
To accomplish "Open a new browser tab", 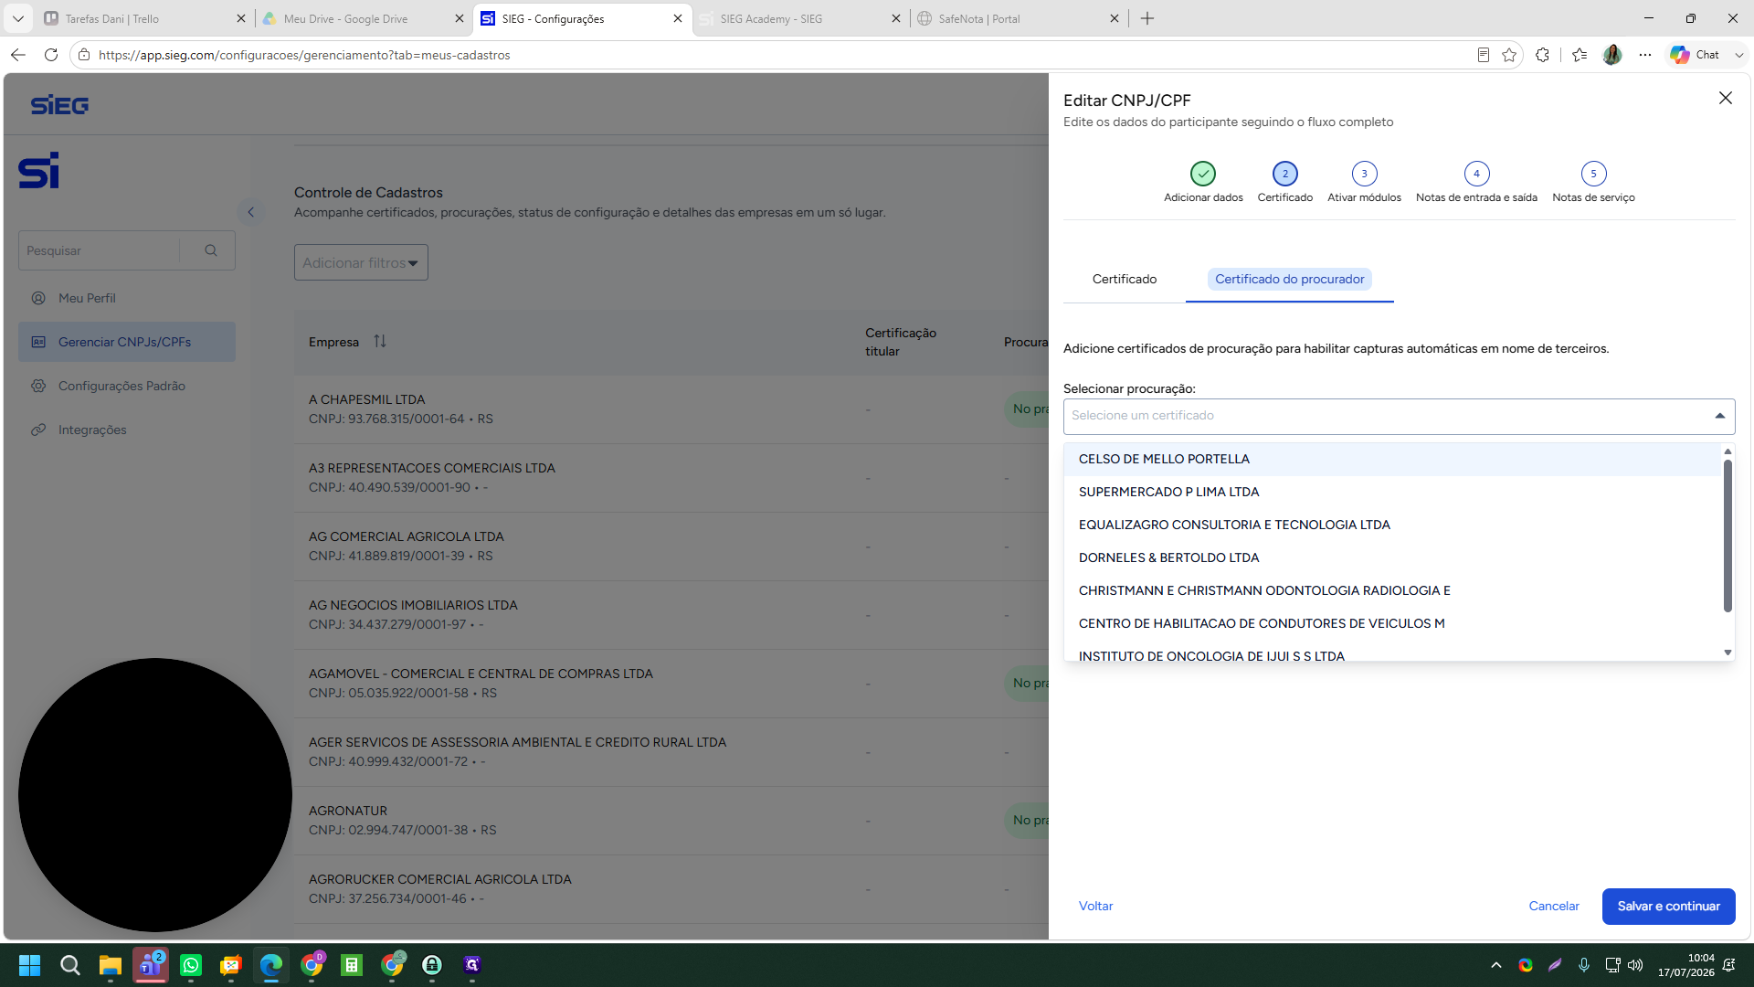I will click(1147, 18).
